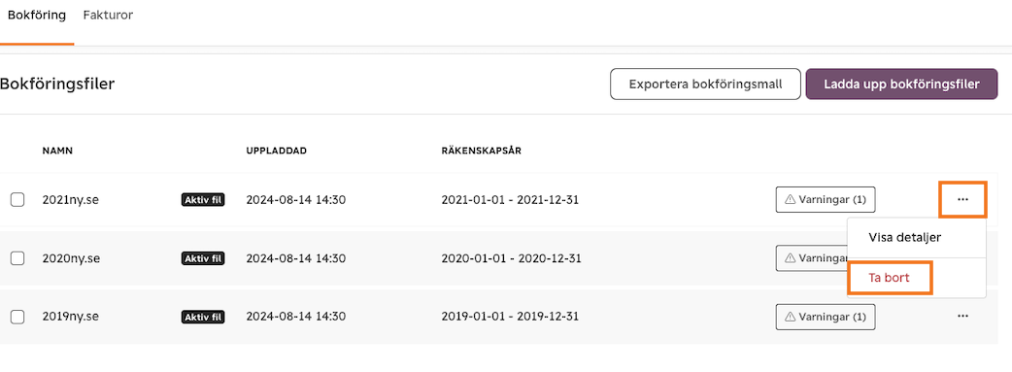This screenshot has width=1012, height=372.
Task: Click Ladda upp bokföringsfiler button
Action: pos(901,84)
